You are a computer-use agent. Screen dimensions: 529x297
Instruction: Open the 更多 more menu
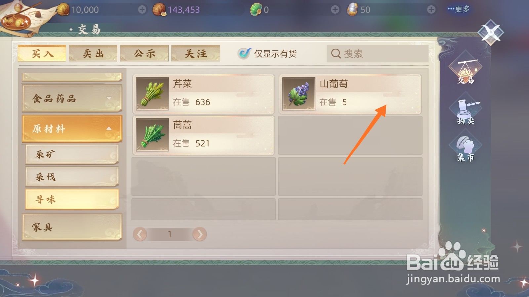459,9
